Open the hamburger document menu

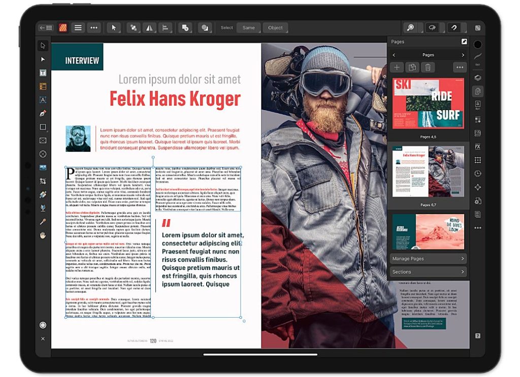tap(77, 28)
